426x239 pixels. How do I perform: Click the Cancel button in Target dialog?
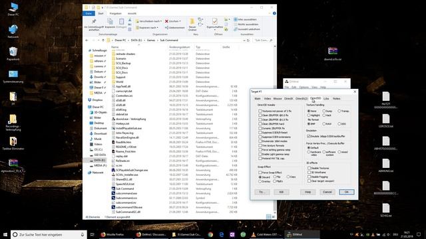[x=327, y=192]
